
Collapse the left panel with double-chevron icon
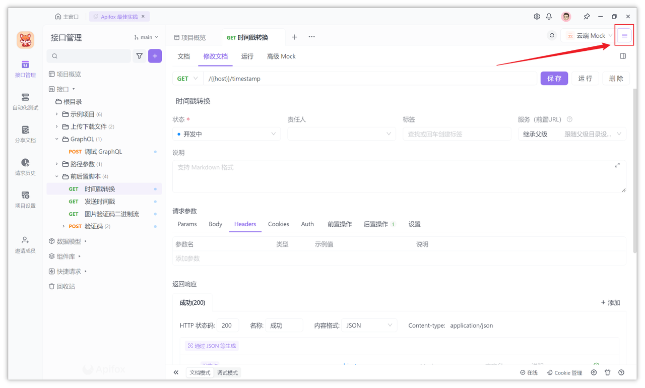coord(176,372)
